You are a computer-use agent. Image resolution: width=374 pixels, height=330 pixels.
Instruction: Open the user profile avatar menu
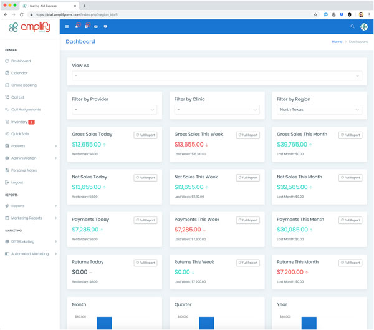coord(364,27)
